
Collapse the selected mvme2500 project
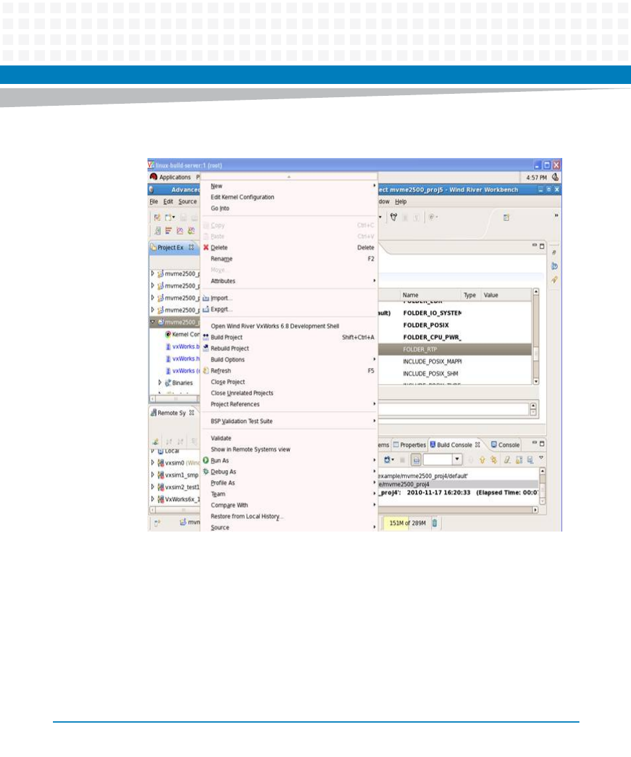(x=153, y=322)
